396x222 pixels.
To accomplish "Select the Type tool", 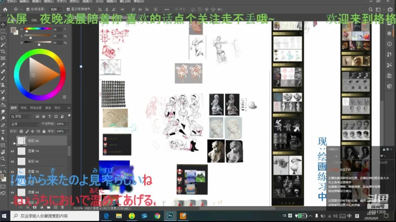I will (3, 132).
